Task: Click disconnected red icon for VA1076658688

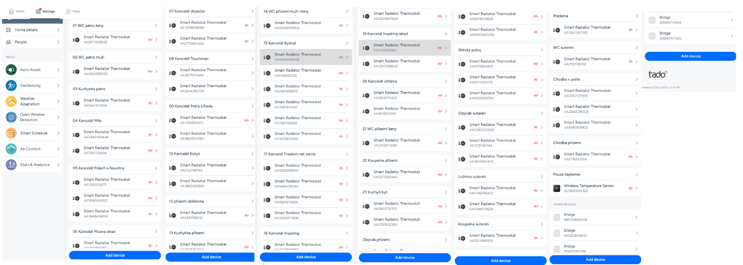Action: [246, 25]
